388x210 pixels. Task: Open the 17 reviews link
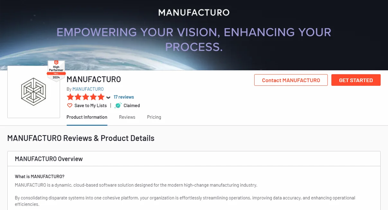(124, 97)
